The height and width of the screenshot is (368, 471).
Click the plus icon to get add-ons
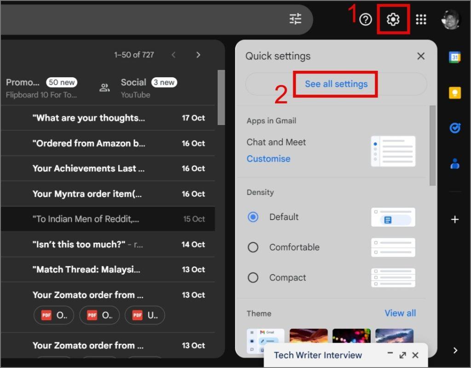[455, 219]
